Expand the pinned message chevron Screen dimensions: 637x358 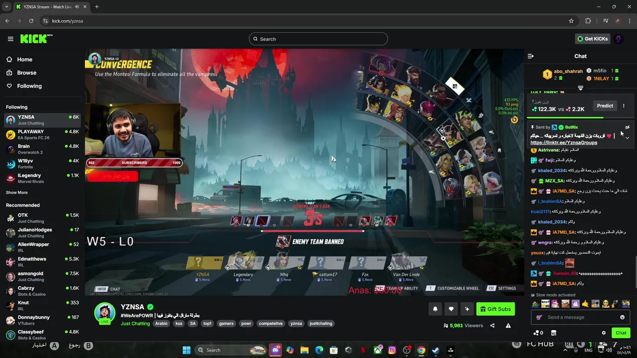click(x=627, y=137)
